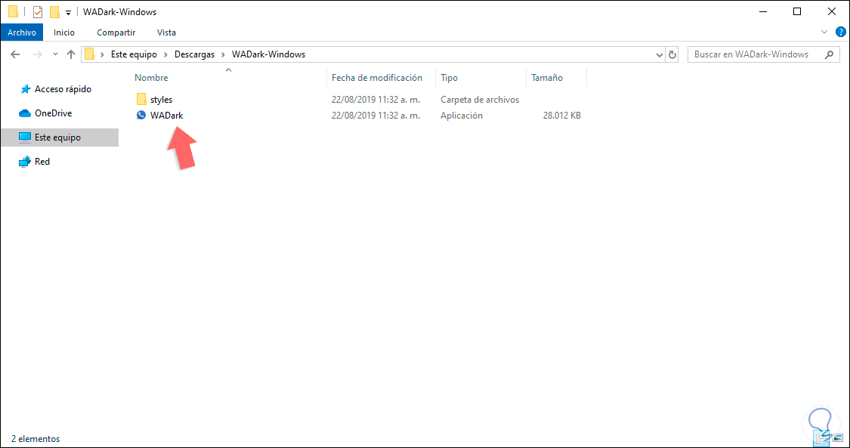Maximize the File Explorer window
Image resolution: width=850 pixels, height=448 pixels.
(x=797, y=11)
